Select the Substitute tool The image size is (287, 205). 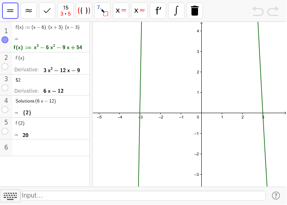102,11
